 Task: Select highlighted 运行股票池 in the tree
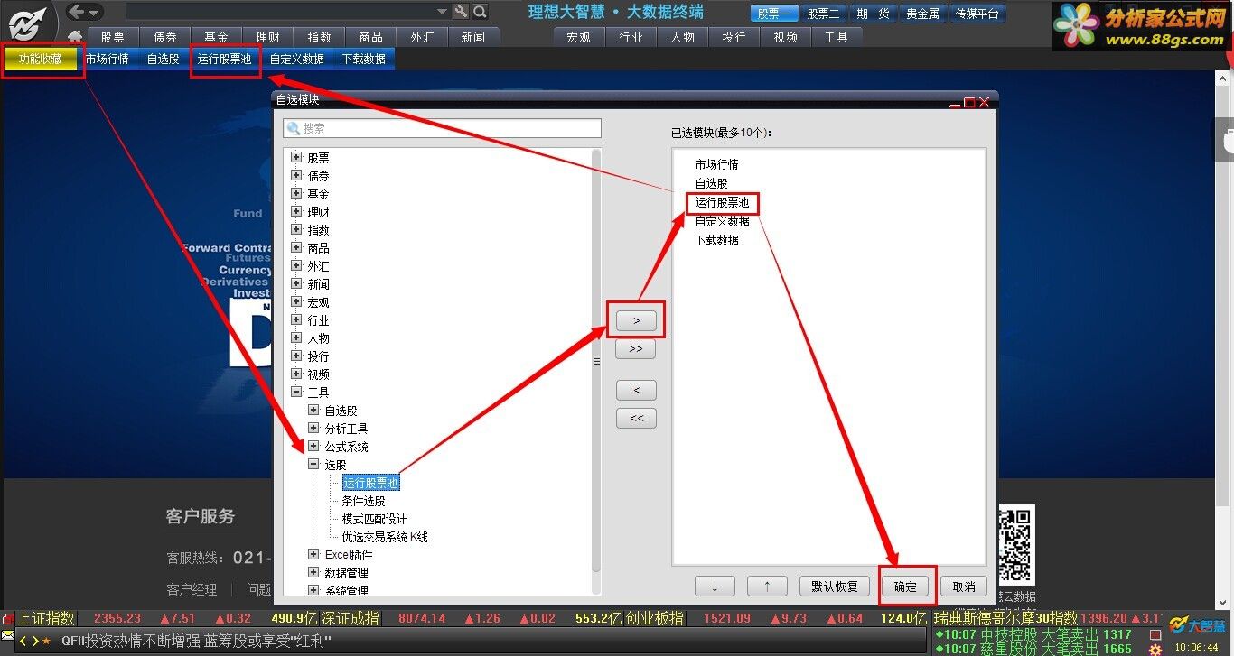point(370,483)
